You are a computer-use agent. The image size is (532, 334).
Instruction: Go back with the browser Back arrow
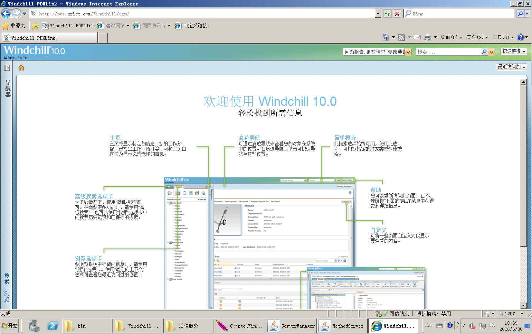(x=6, y=14)
